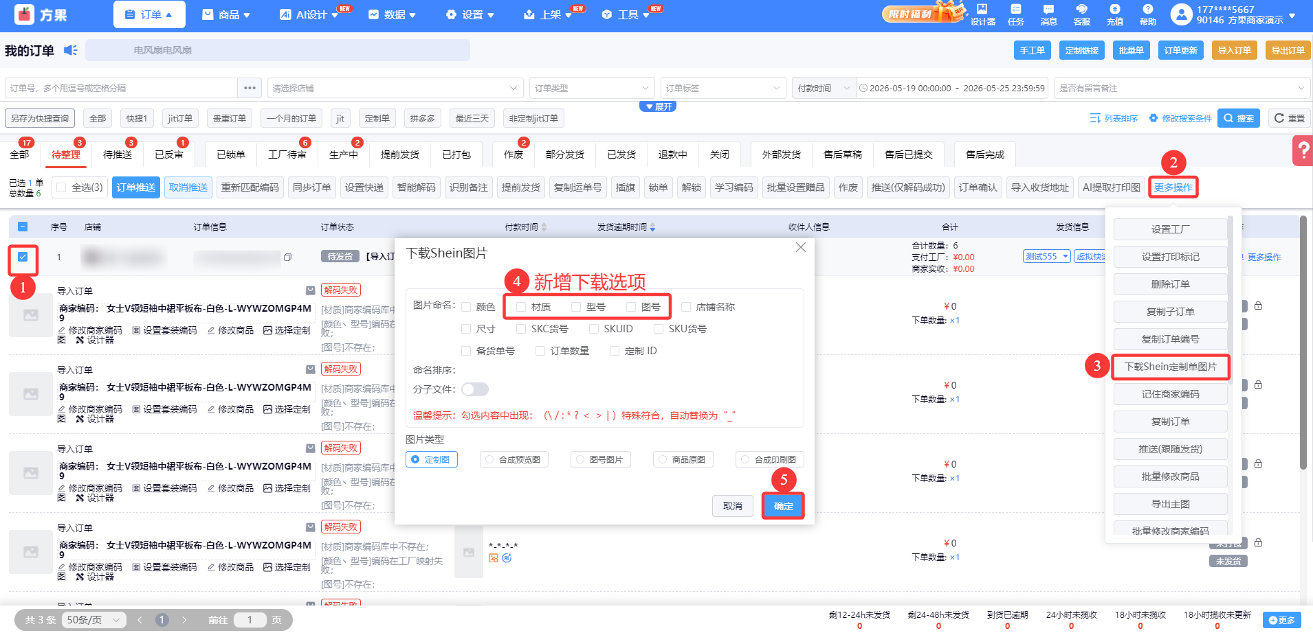This screenshot has width=1313, height=633.
Task: Open the 订单标签 dropdown
Action: (x=722, y=88)
